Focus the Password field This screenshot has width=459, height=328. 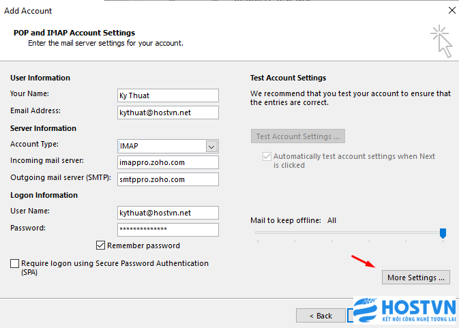click(168, 230)
